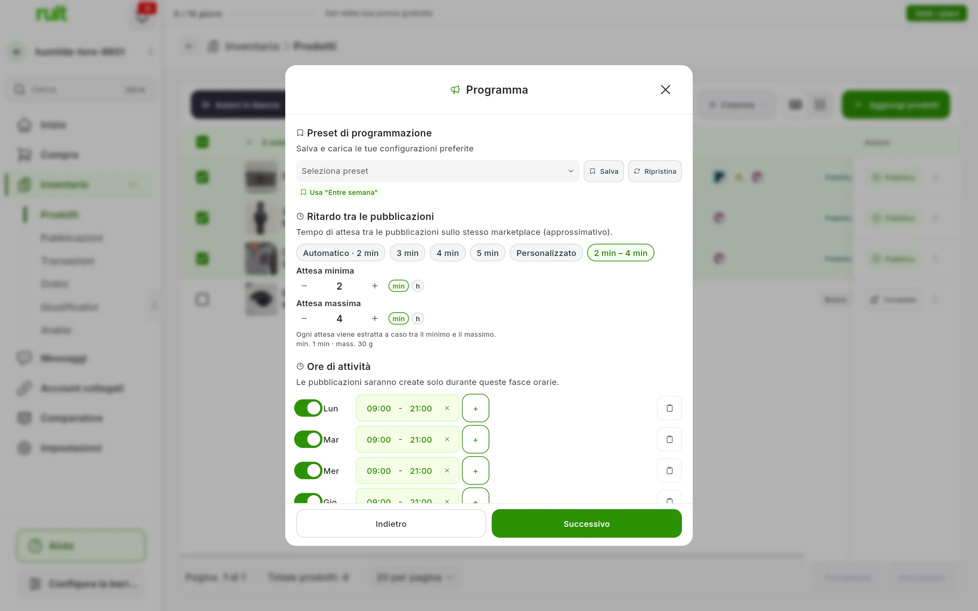
Task: Add a time slot for Lun
Action: tap(475, 408)
